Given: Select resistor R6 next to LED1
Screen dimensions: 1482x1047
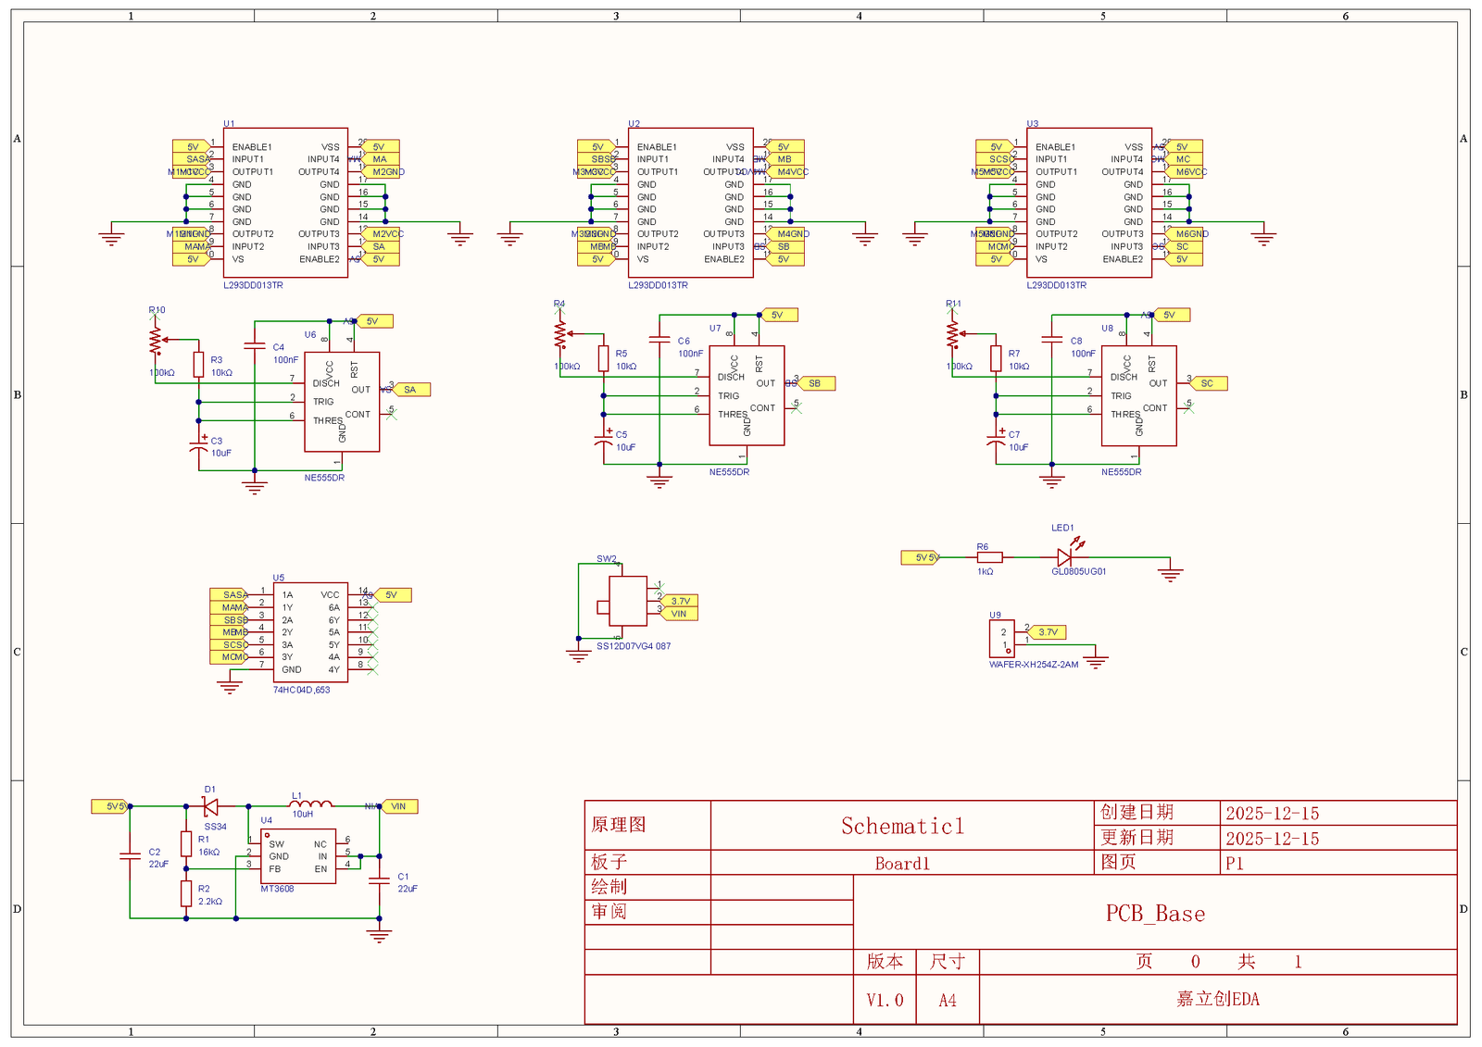Looking at the screenshot, I should [x=989, y=557].
